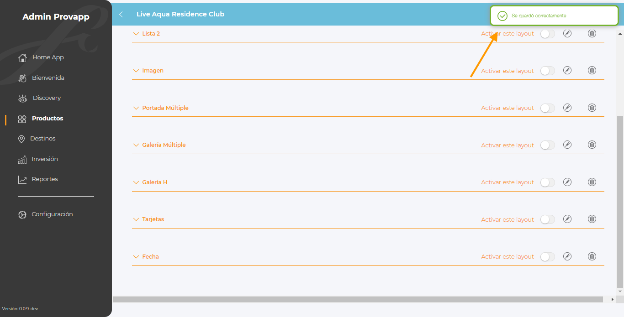Expand the Galería Múltiple section chevron
Viewport: 624px width, 317px height.
point(136,145)
